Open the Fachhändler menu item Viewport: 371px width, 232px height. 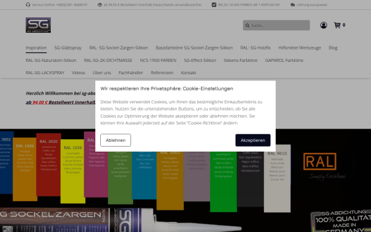(131, 72)
